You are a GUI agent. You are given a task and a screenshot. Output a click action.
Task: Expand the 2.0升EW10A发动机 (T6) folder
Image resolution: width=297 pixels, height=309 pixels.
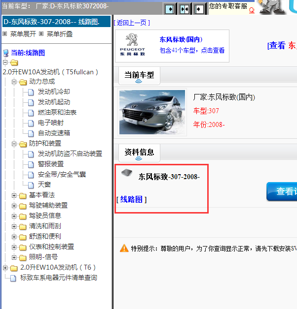pyautogui.click(x=5, y=268)
